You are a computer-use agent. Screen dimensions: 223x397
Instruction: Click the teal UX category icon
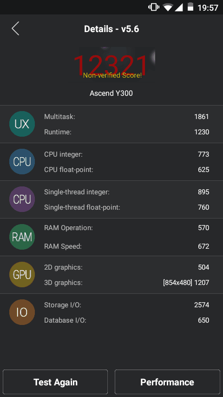[22, 124]
